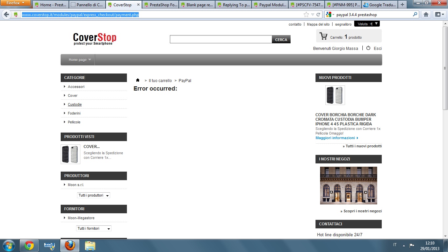Image resolution: width=448 pixels, height=252 pixels.
Task: Click the CERCA search button
Action: [281, 39]
